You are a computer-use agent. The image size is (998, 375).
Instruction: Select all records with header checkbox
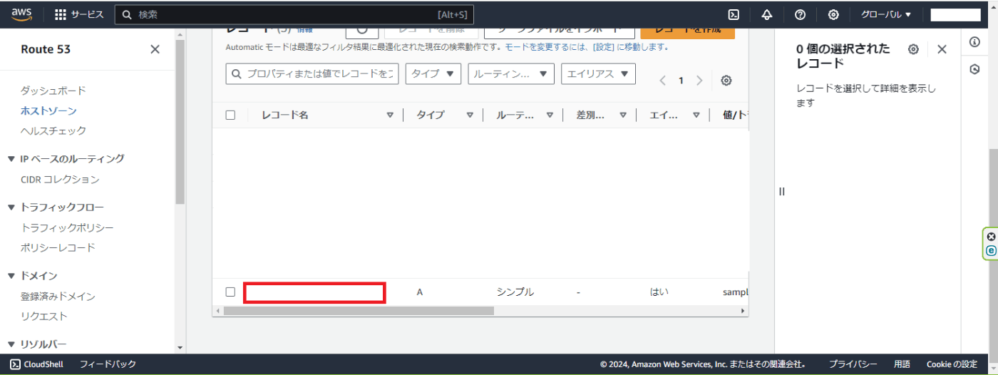[230, 115]
